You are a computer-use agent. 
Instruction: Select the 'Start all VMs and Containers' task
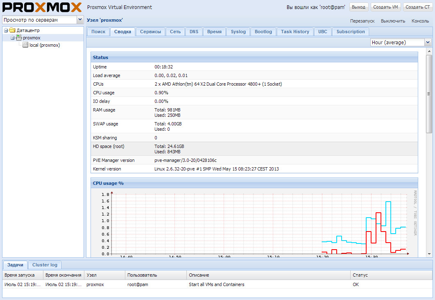(x=216, y=284)
